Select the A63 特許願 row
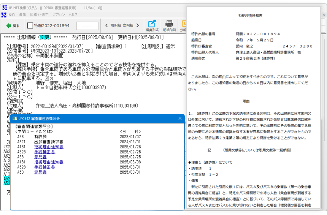The height and width of the screenshot is (215, 327). coord(79,137)
